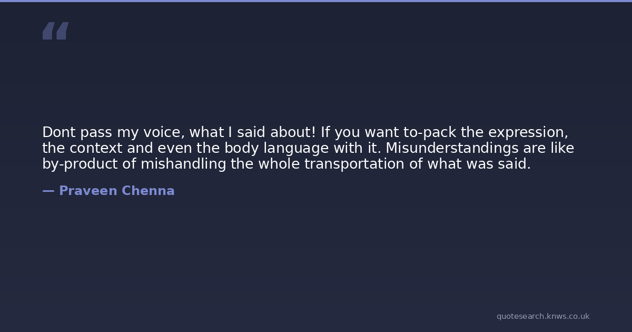Image resolution: width=632 pixels, height=332 pixels.
Task: Click the word "expression" ending the first line
Action: 529,132
